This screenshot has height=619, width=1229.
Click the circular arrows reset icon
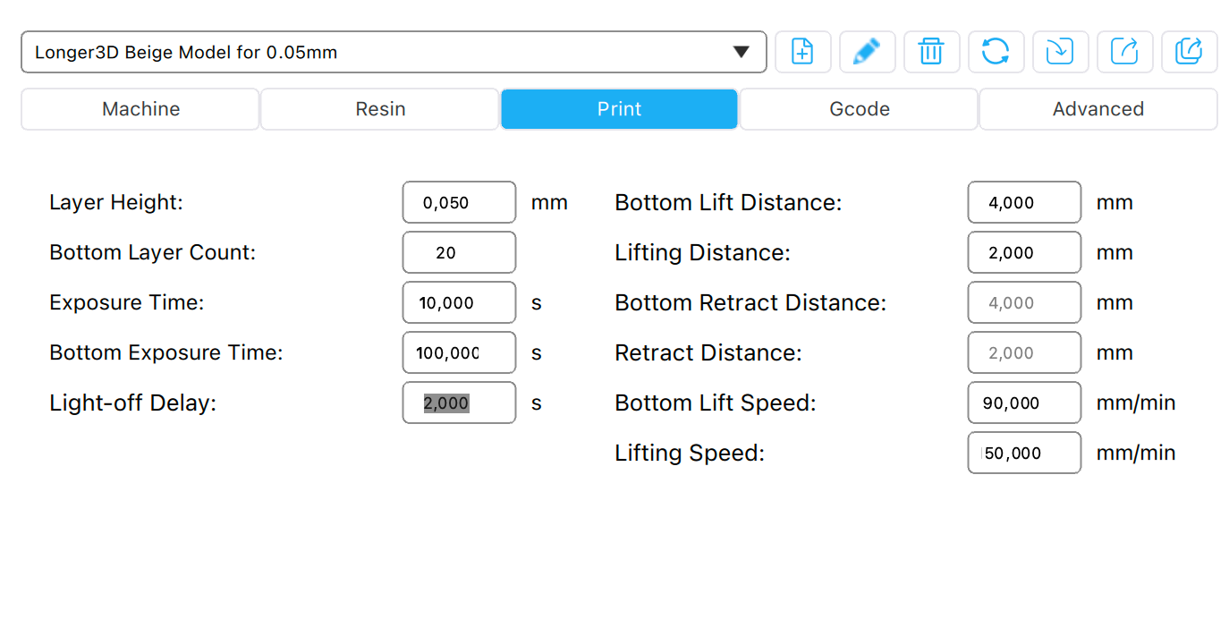996,52
